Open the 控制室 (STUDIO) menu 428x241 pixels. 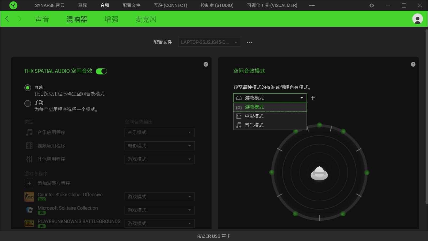217,5
